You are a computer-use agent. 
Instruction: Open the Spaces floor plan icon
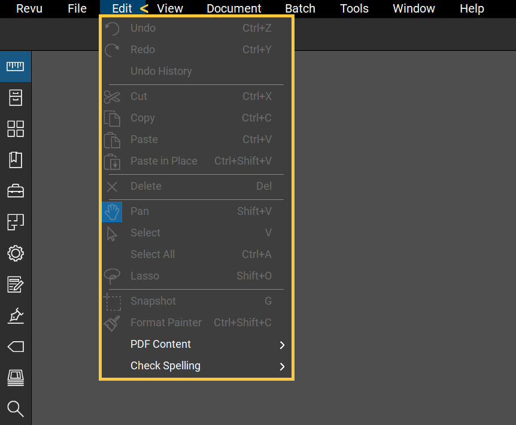tap(16, 222)
